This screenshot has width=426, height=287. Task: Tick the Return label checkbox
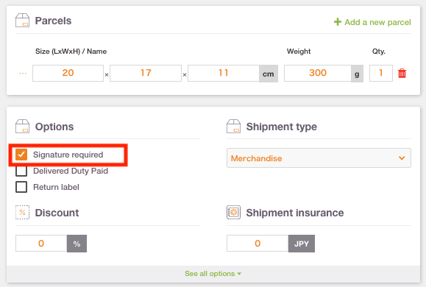pyautogui.click(x=21, y=187)
